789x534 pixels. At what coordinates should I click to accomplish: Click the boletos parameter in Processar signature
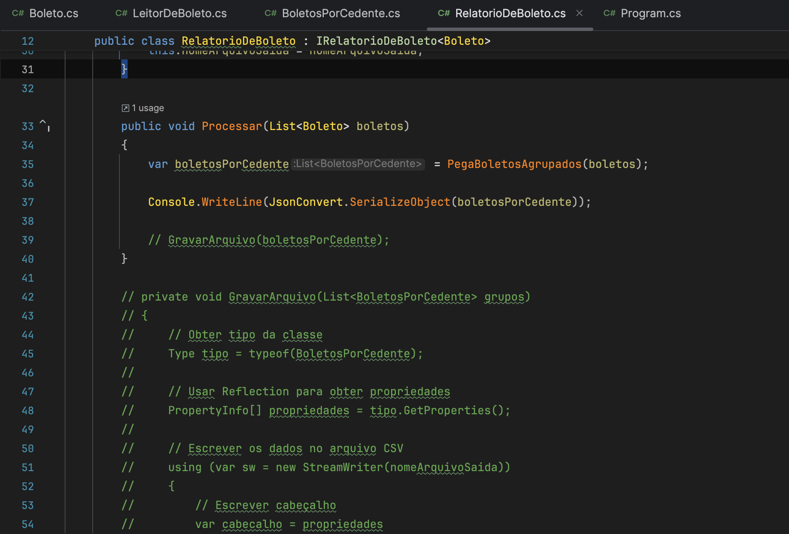[380, 126]
